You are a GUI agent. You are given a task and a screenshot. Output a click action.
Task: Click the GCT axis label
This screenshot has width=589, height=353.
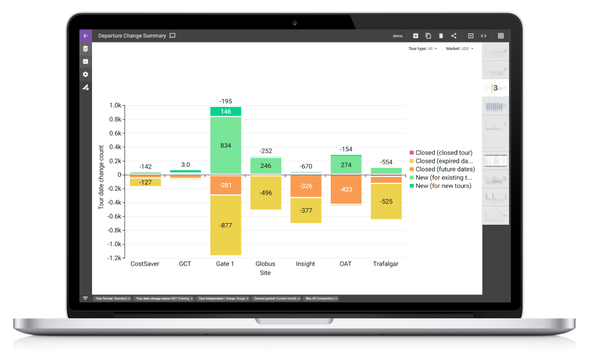(185, 264)
